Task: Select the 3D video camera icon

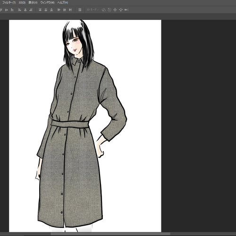Action: (x=126, y=10)
